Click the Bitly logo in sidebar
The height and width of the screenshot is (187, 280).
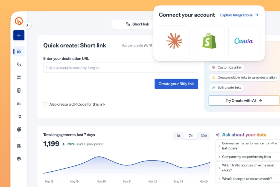[x=19, y=21]
